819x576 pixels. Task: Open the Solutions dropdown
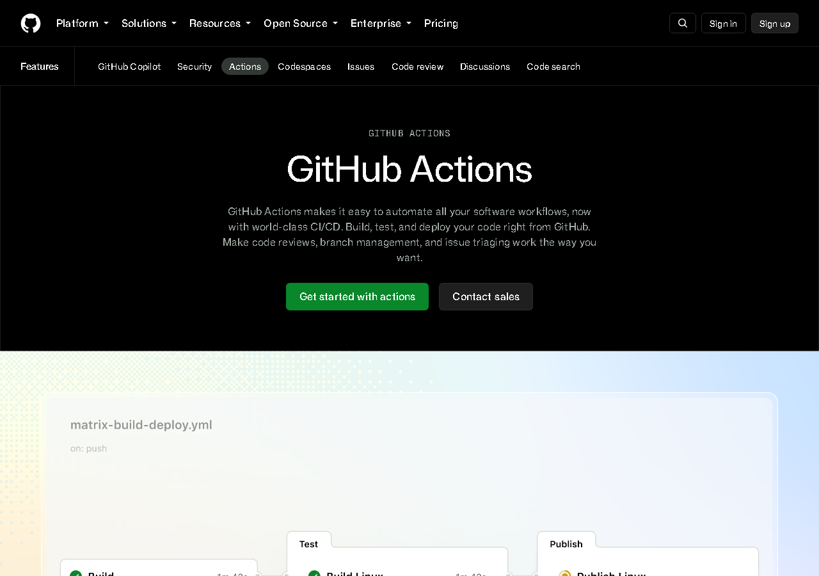pos(149,23)
